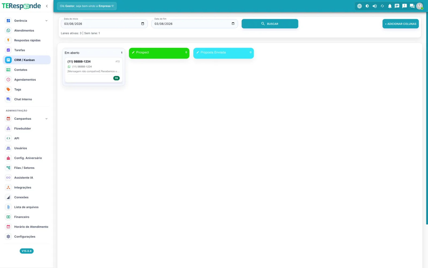Edit the green Prospect lane pencil
Screen dimensions: 428x268
click(133, 53)
